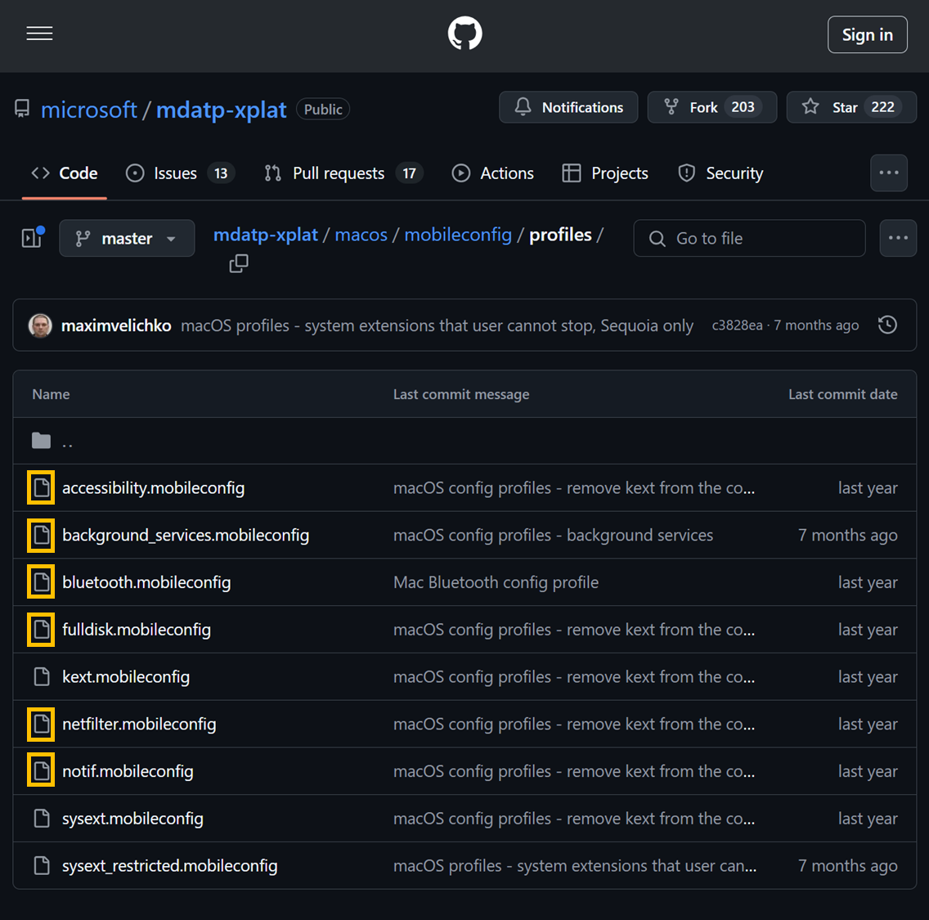Click the 'Last commit message' column header
Viewport: 929px width, 920px height.
(461, 394)
